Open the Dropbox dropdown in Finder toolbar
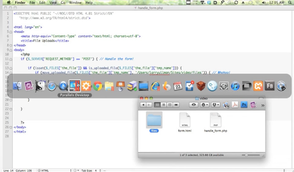The image size is (294, 172). pyautogui.click(x=215, y=105)
